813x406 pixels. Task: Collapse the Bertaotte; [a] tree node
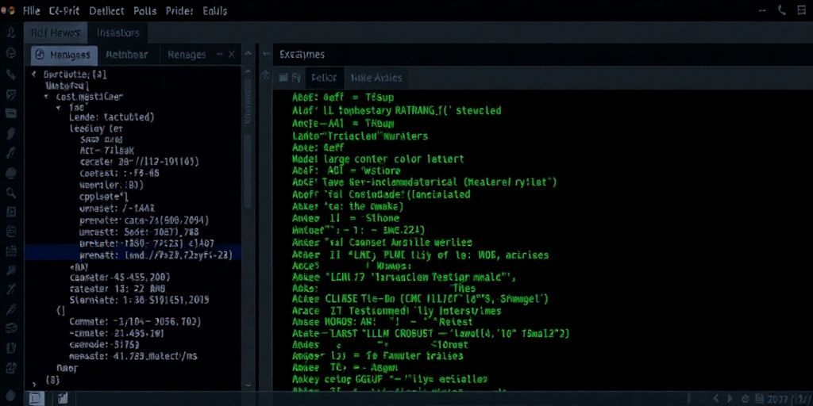(x=33, y=75)
